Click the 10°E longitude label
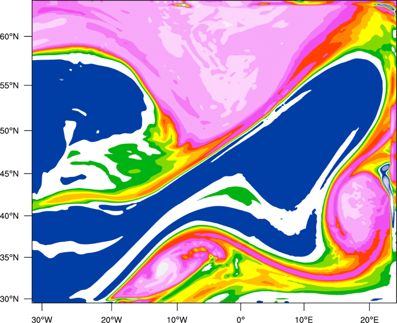 click(x=304, y=320)
